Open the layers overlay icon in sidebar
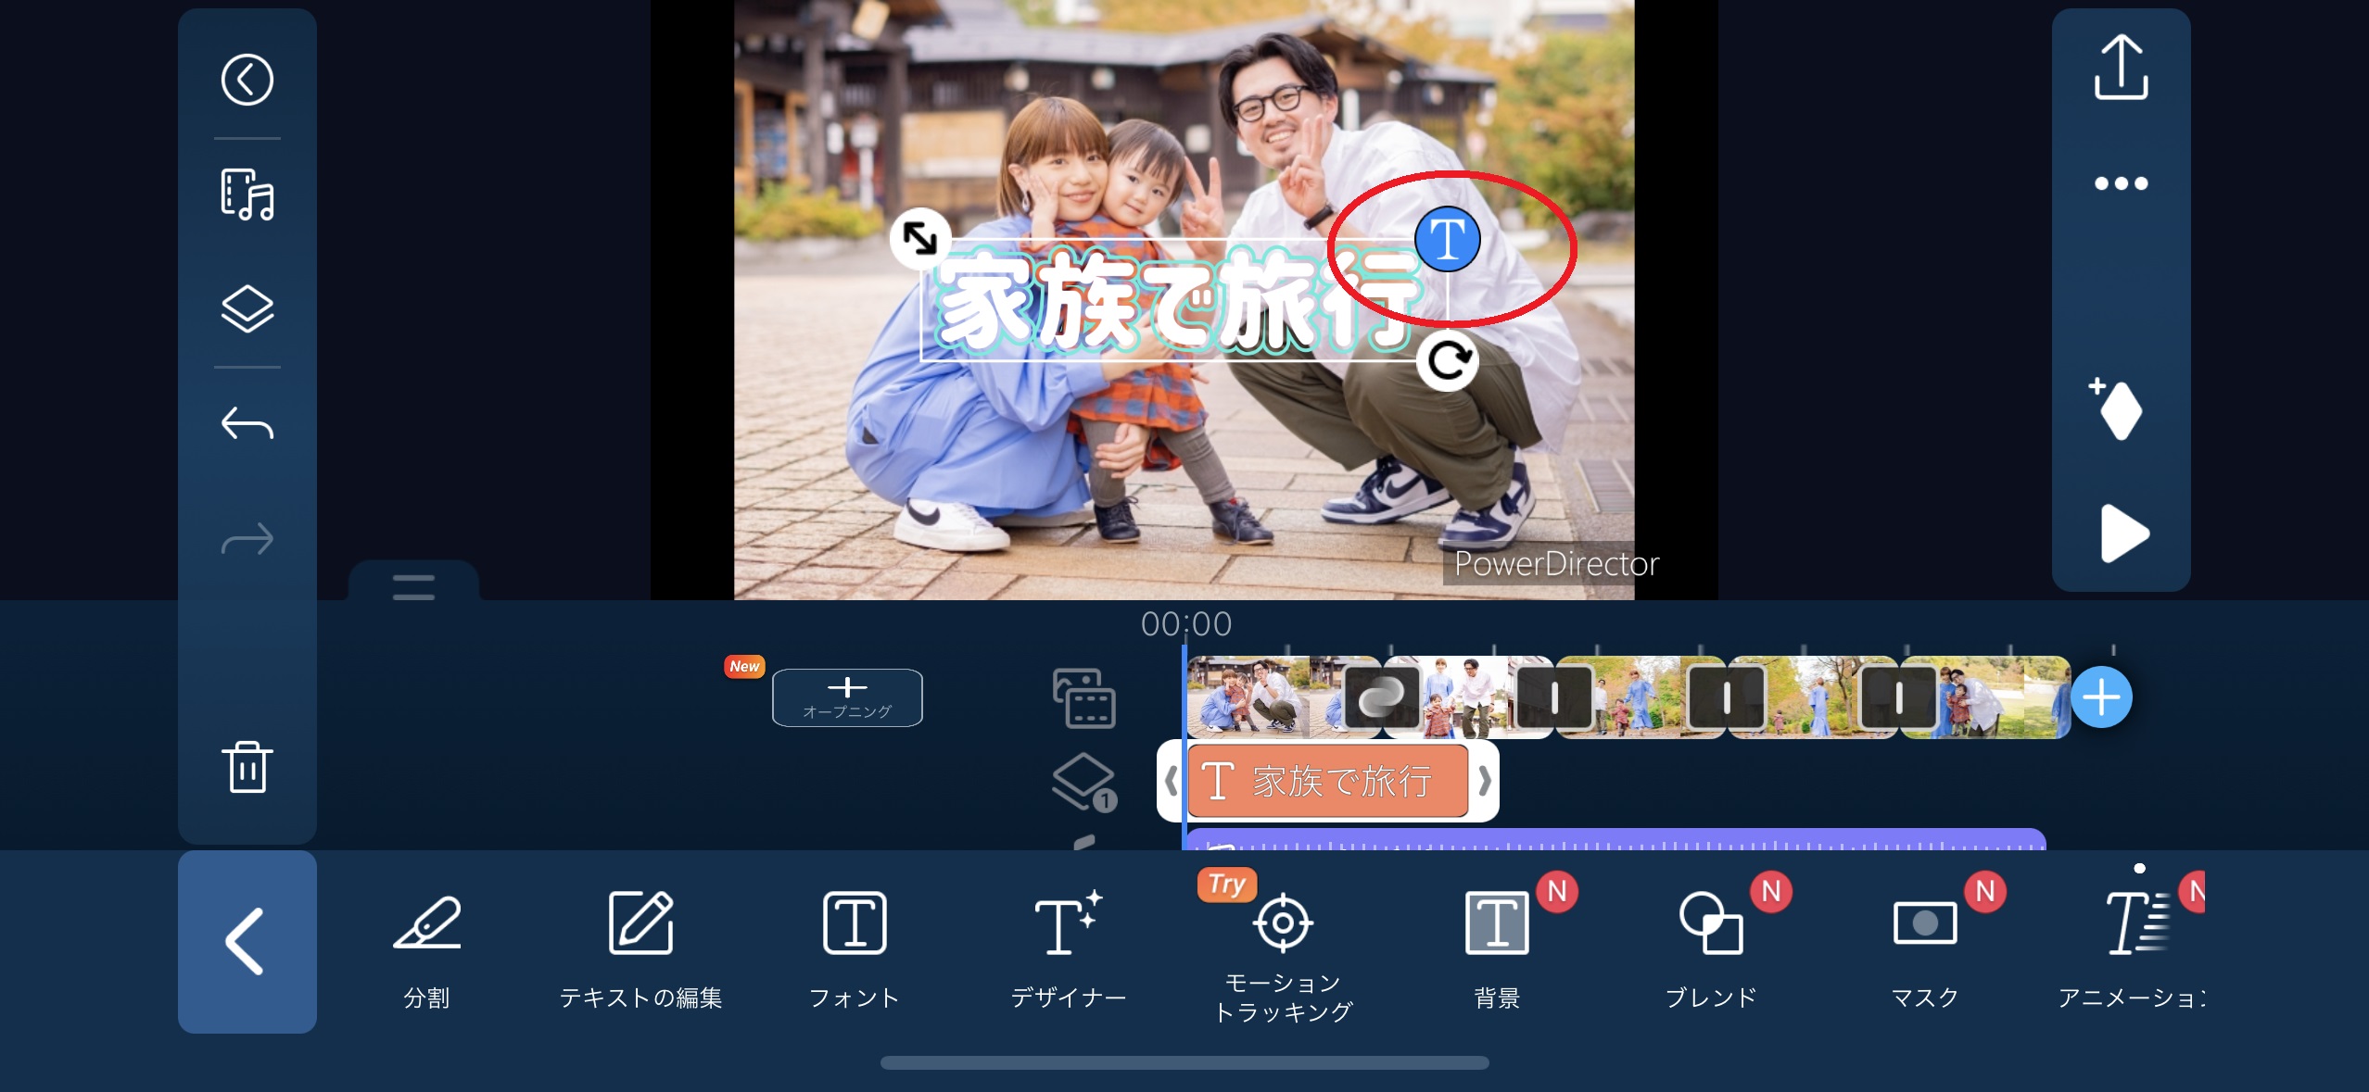2369x1092 pixels. 247,308
